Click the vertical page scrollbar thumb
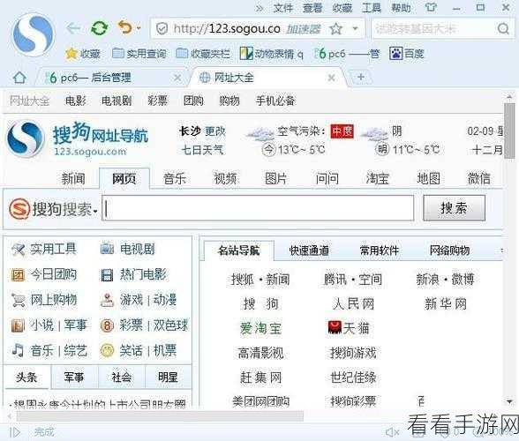 [509, 131]
